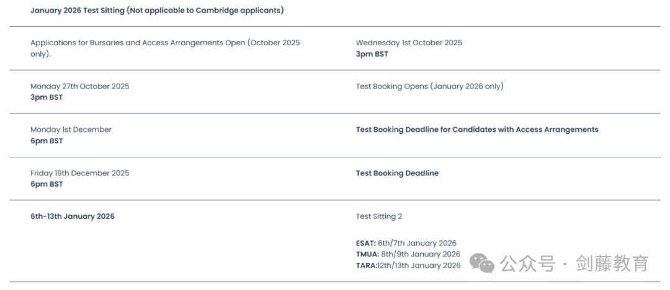Image resolution: width=670 pixels, height=290 pixels.
Task: Click 6pm BST under Friday 19th December
Action: tap(47, 184)
